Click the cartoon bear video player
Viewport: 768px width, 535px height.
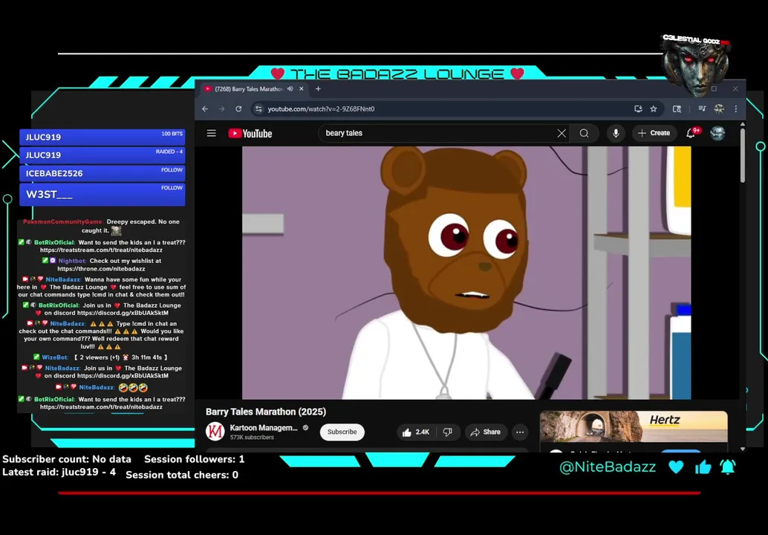click(x=466, y=273)
